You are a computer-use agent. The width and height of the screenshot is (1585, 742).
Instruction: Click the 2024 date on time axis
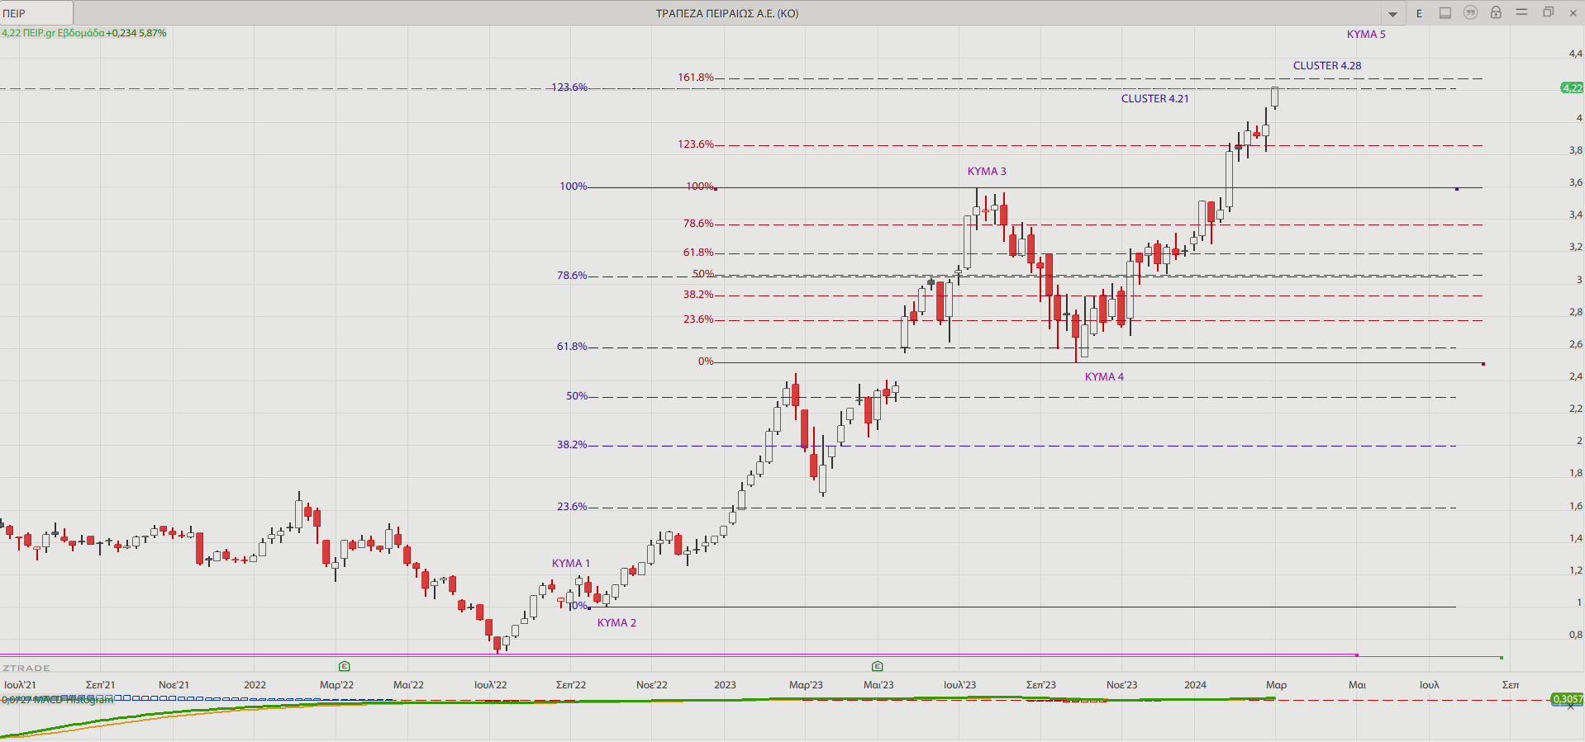pyautogui.click(x=1195, y=685)
